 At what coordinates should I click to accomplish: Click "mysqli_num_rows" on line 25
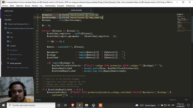[x=93, y=71]
